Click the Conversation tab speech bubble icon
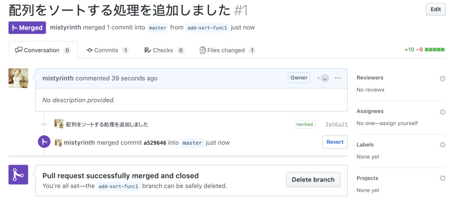This screenshot has width=453, height=201. [19, 50]
